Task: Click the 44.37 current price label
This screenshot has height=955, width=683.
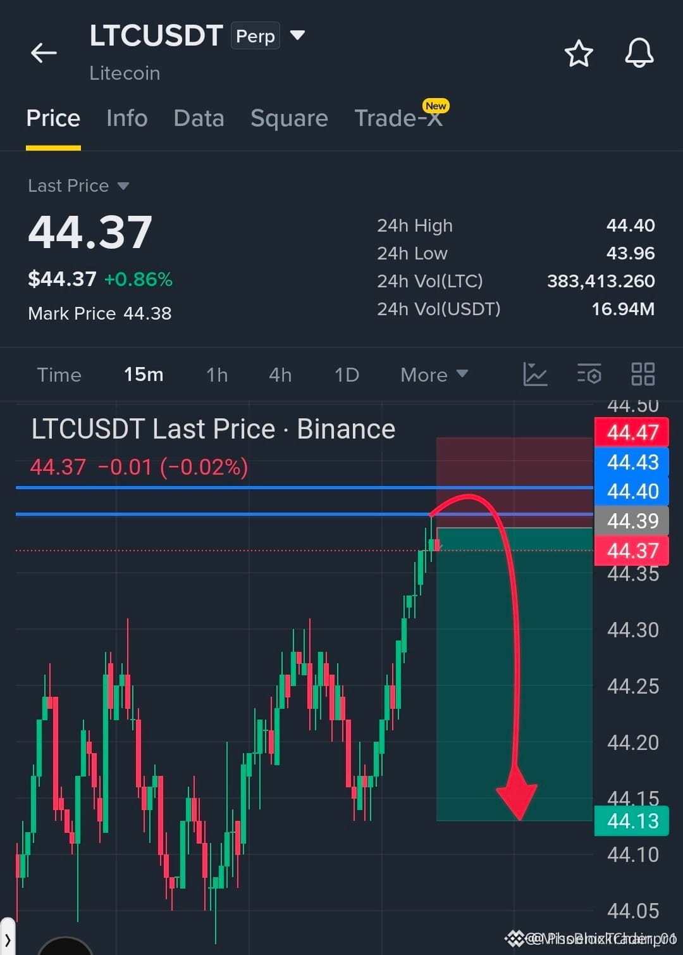Action: coord(632,551)
